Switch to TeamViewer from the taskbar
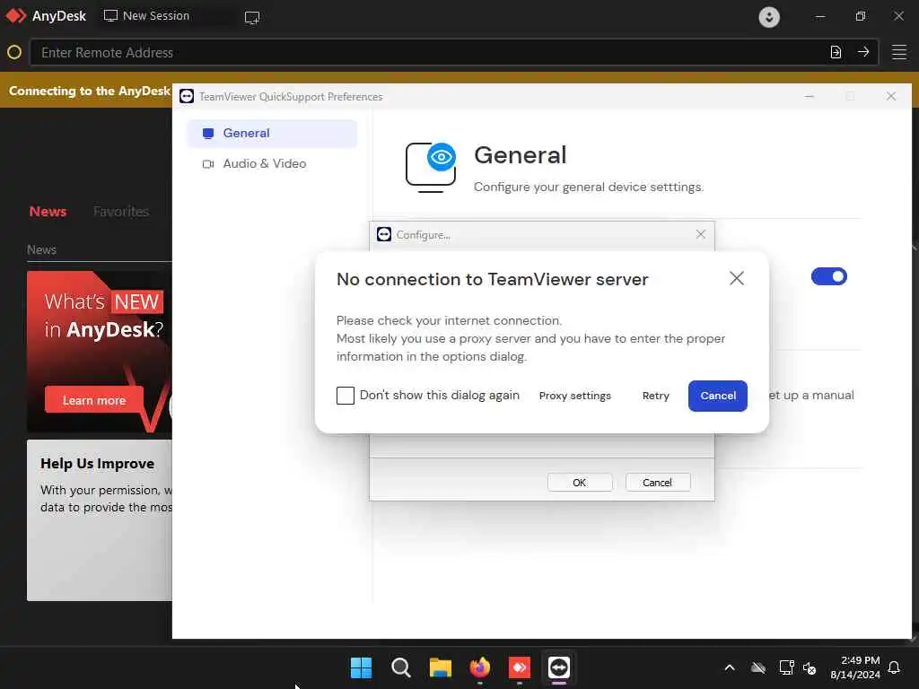The height and width of the screenshot is (689, 919). 558,667
